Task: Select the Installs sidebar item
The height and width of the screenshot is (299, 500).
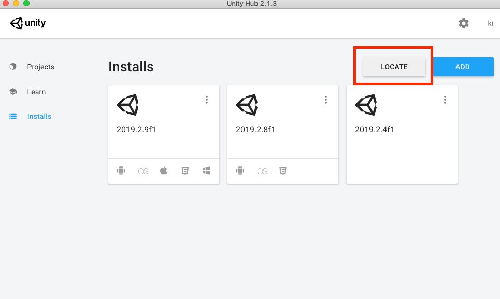Action: pos(39,116)
